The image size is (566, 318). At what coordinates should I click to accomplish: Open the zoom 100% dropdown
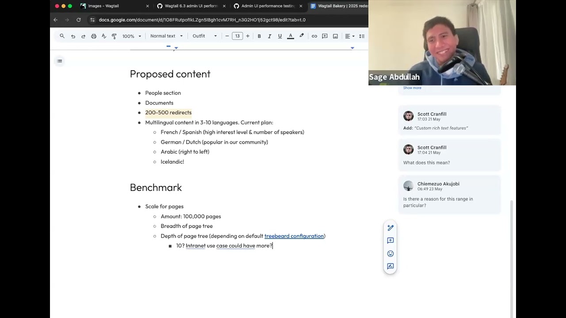(132, 36)
